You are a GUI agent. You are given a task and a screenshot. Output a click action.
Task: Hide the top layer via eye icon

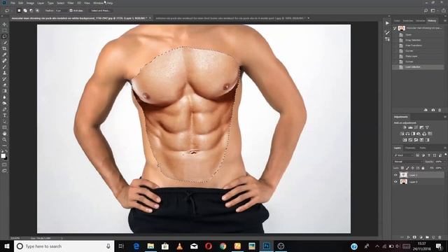(x=395, y=175)
